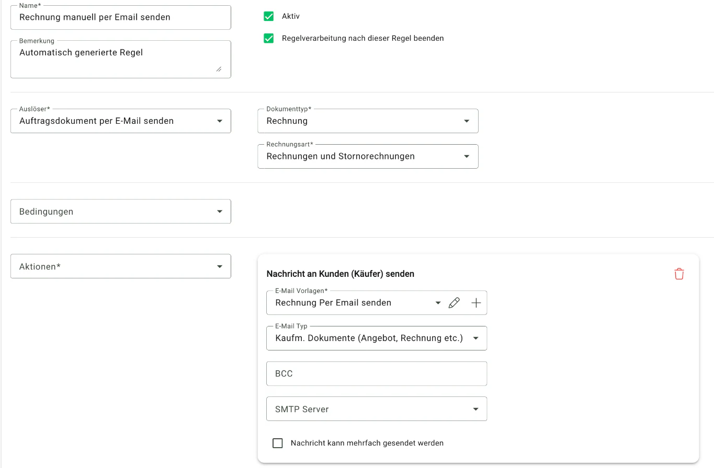Delete the Nachricht an Kunden action with trash icon

point(679,274)
